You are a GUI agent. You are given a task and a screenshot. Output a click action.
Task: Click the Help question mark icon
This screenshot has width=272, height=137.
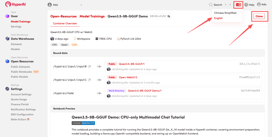[246, 5]
